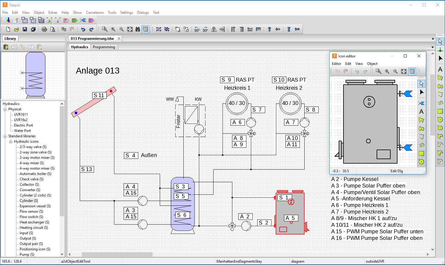Image resolution: width=445 pixels, height=265 pixels.
Task: Select Automatic boiler (S) in library
Action: point(35,174)
